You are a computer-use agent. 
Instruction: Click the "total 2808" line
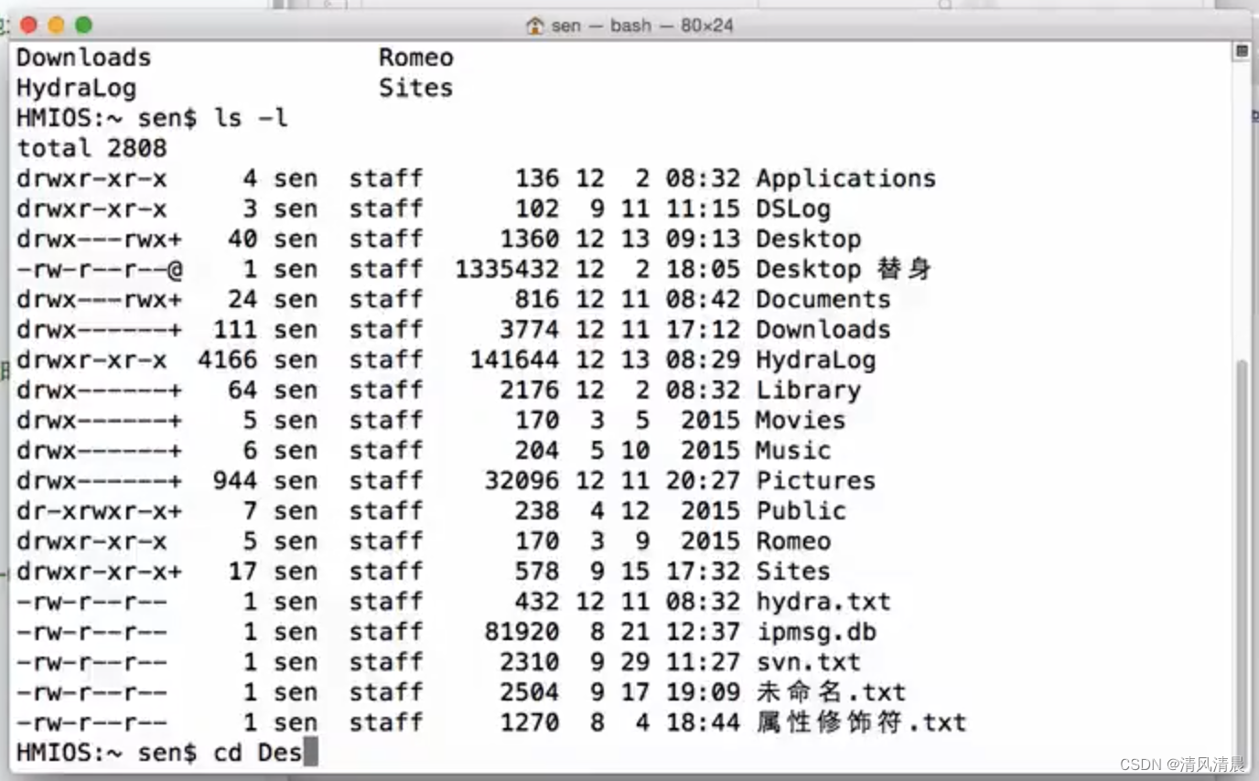(x=91, y=148)
